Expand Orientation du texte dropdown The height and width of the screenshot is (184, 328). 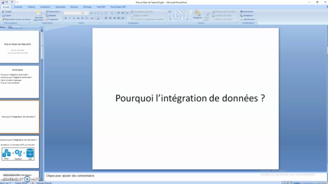(x=143, y=12)
